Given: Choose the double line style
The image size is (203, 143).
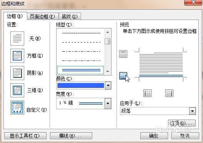Looking at the screenshot, I should pos(80,70).
